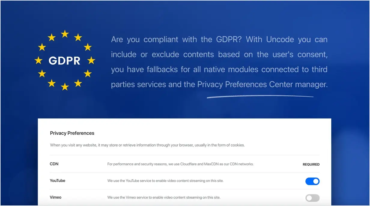The image size is (370, 206).
Task: Click the upper-left star of the emblem circle
Action: click(x=42, y=46)
